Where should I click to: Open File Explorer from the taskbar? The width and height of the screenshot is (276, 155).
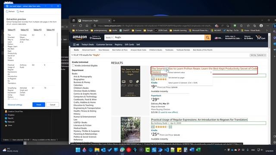tap(97, 150)
